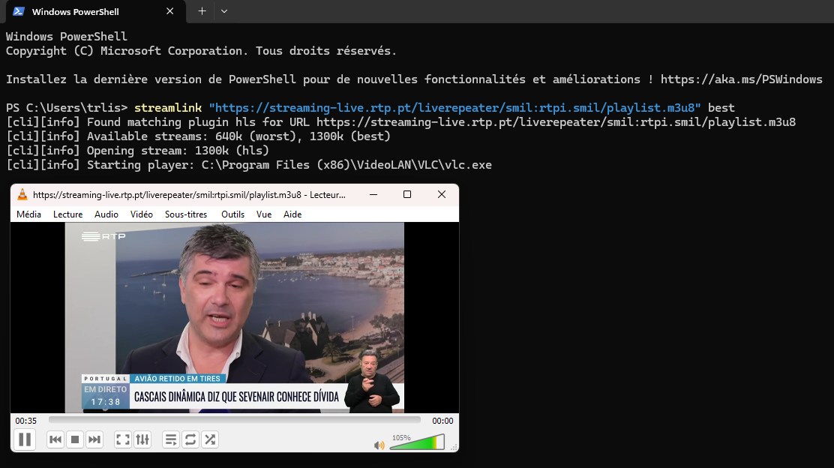Click the 'Opening stream: 1300k' line

(138, 151)
